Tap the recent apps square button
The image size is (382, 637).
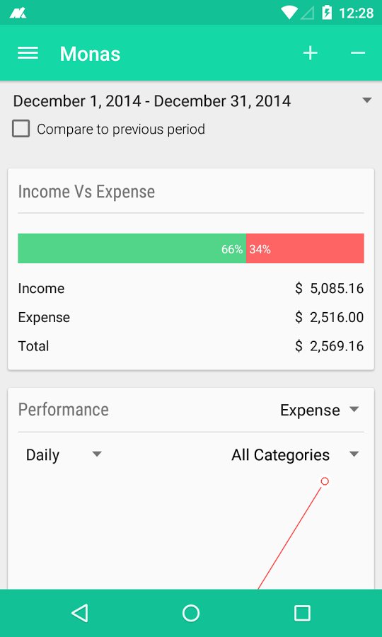(x=302, y=613)
